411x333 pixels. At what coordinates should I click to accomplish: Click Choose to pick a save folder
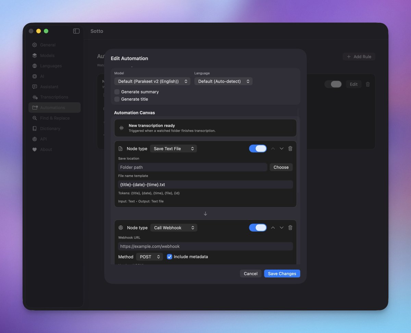click(281, 167)
